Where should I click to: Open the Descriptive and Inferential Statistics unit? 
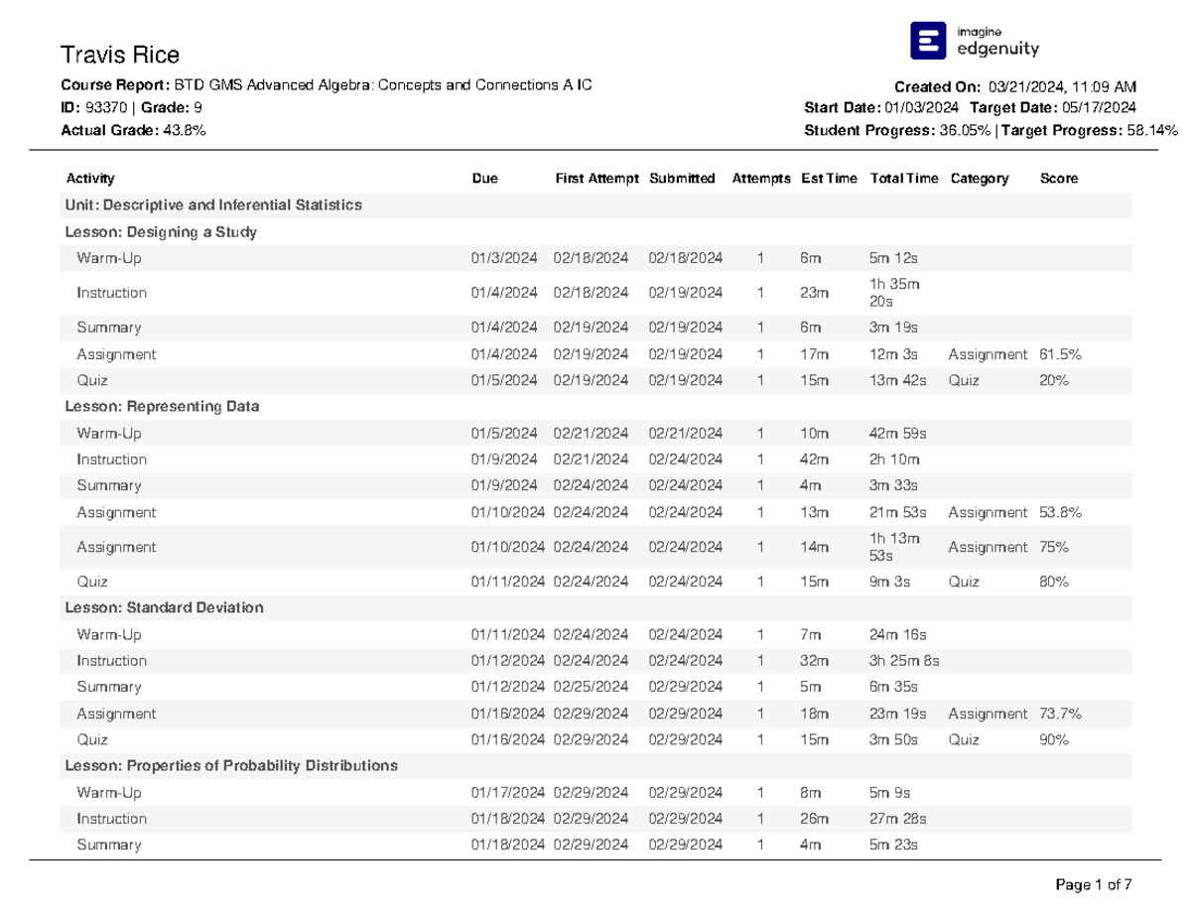coord(212,204)
